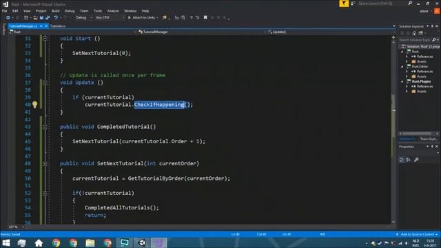Collapse the CompletedTutorial method outline toggle
This screenshot has height=248, width=441.
45,127
